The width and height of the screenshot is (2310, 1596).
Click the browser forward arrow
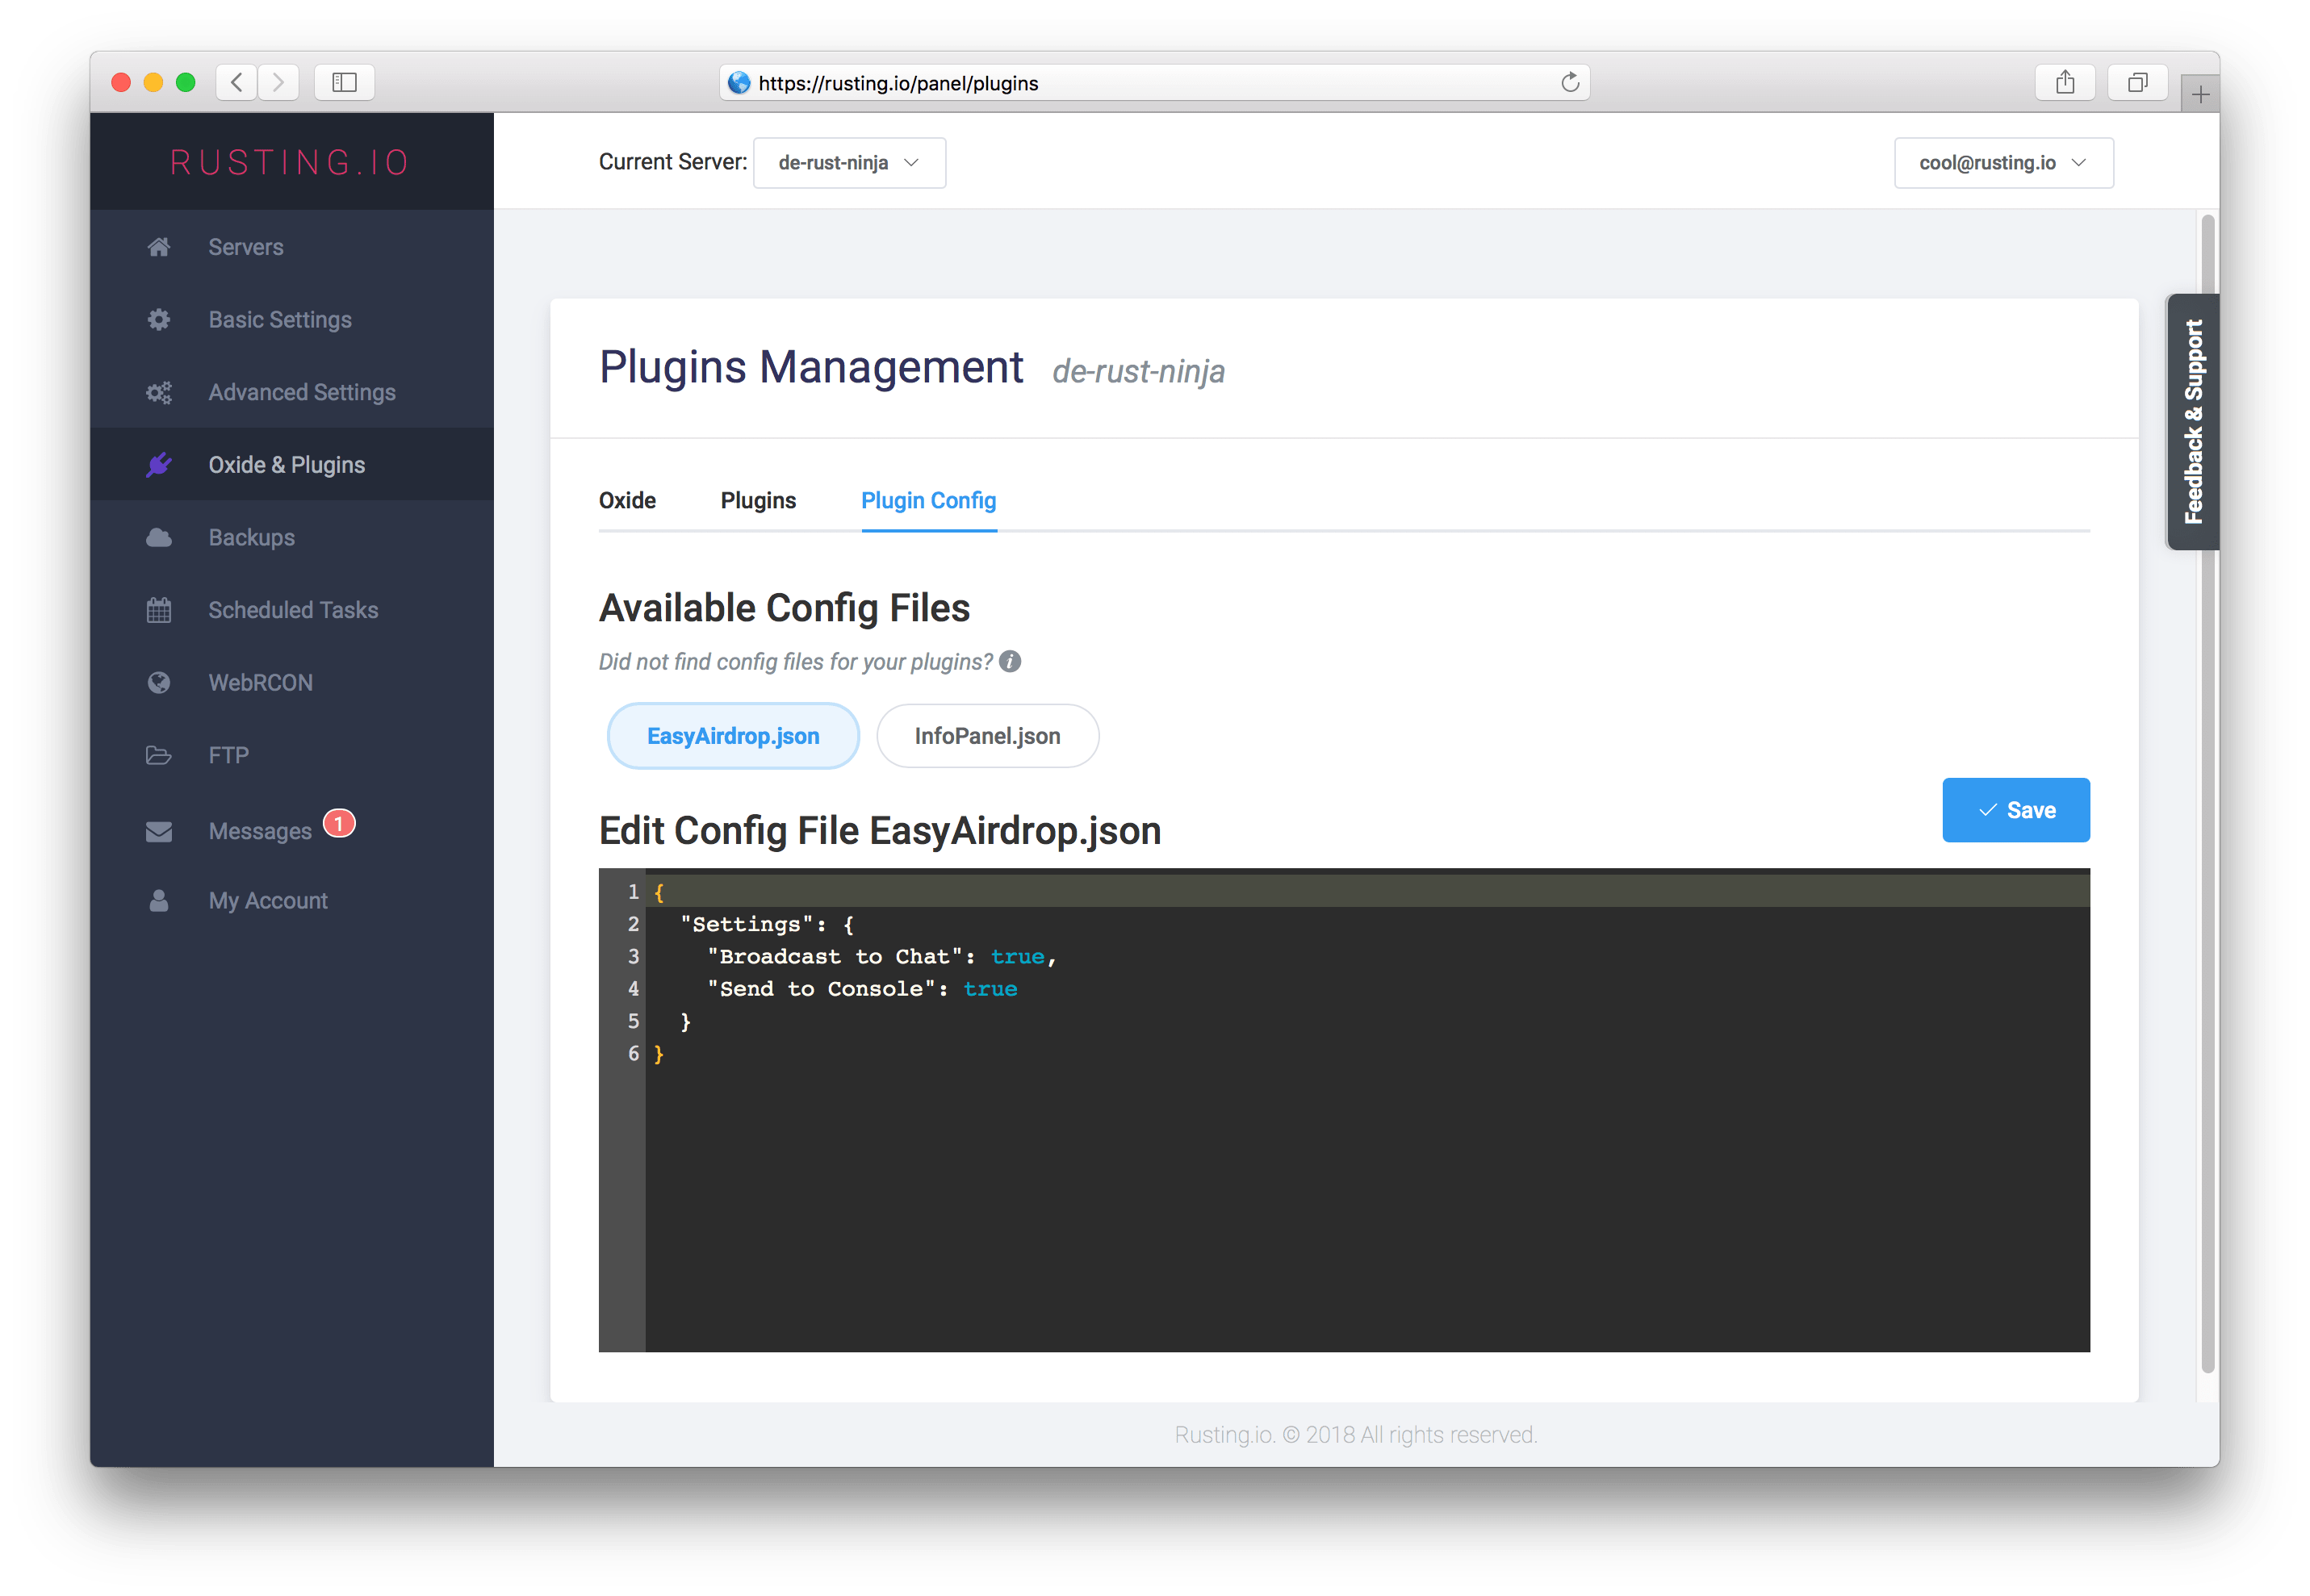pyautogui.click(x=279, y=82)
